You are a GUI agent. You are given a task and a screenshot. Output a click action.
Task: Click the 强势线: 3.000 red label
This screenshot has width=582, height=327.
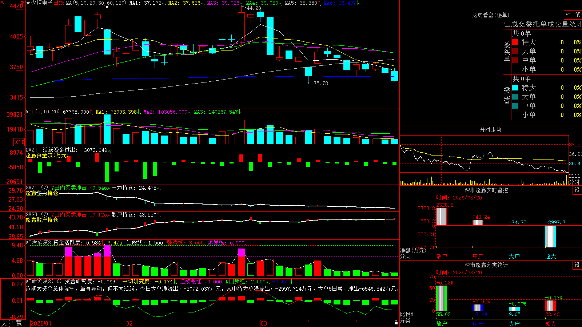[186, 242]
